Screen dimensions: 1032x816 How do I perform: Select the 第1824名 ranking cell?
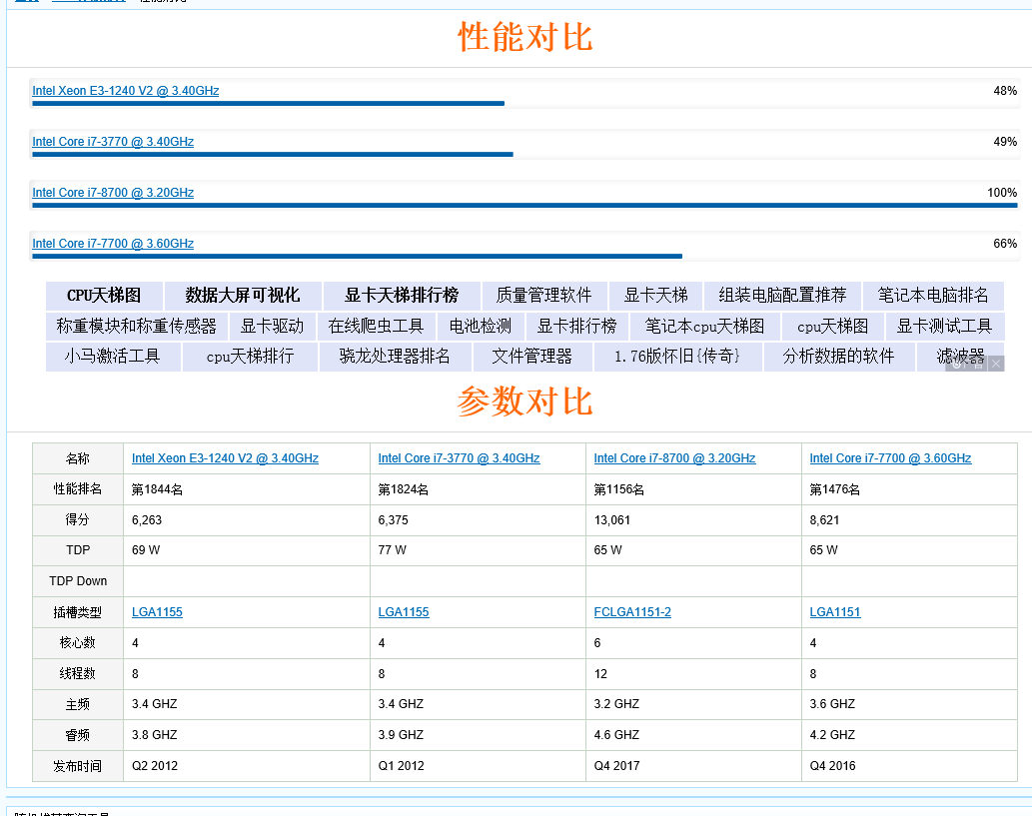(478, 489)
